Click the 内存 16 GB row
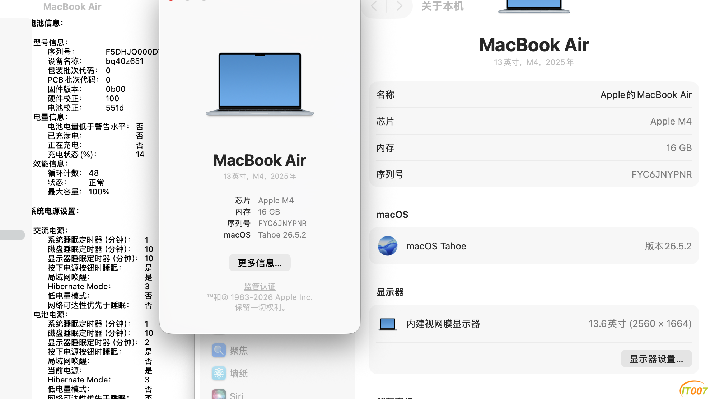 point(534,148)
